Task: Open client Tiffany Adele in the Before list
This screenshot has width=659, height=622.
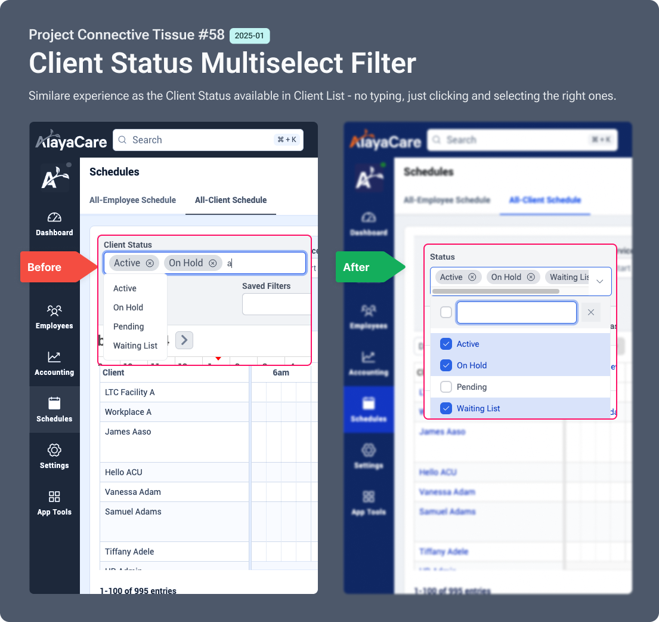Action: (x=129, y=552)
